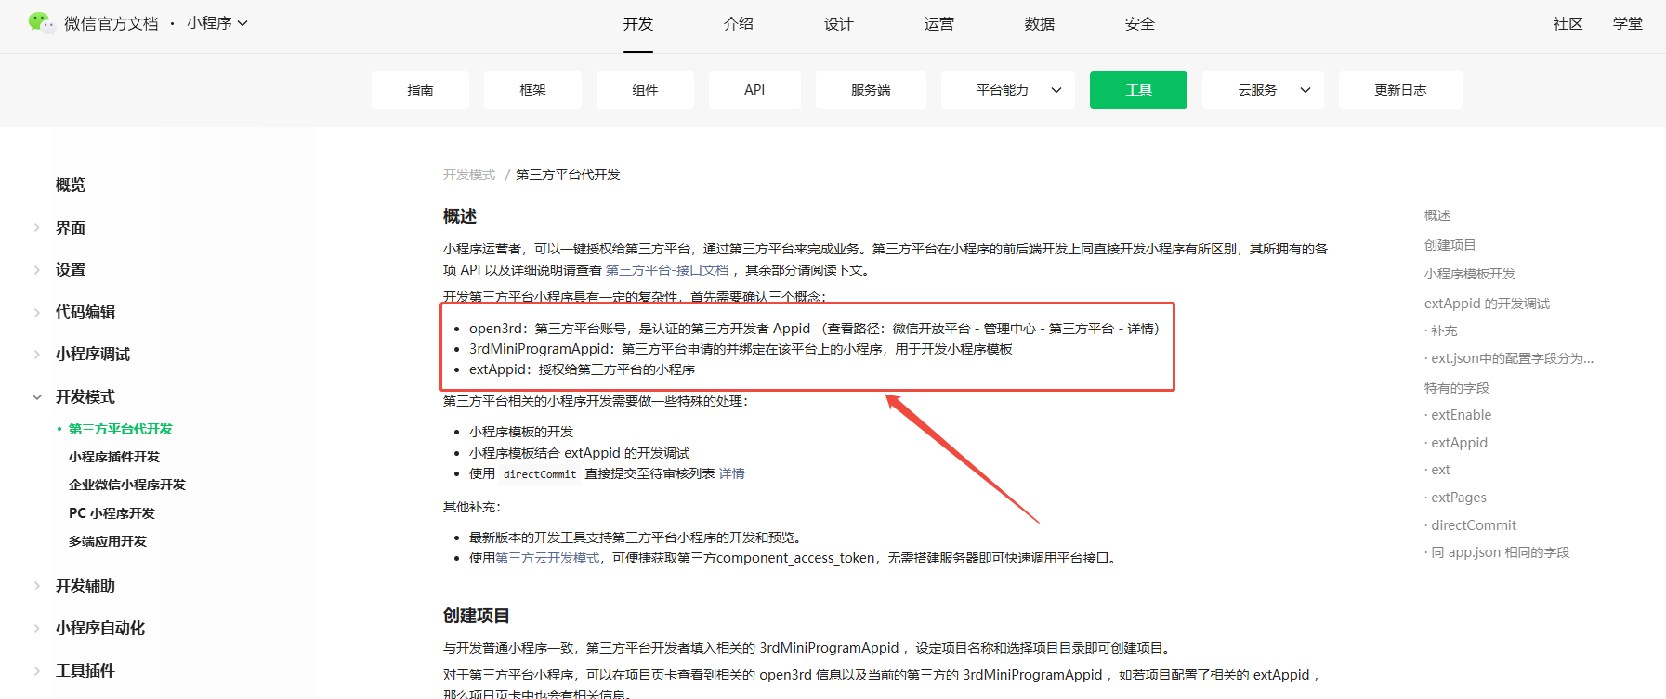Screen dimensions: 1666x699
Task: Switch to the 开发 top tab
Action: coord(638,24)
